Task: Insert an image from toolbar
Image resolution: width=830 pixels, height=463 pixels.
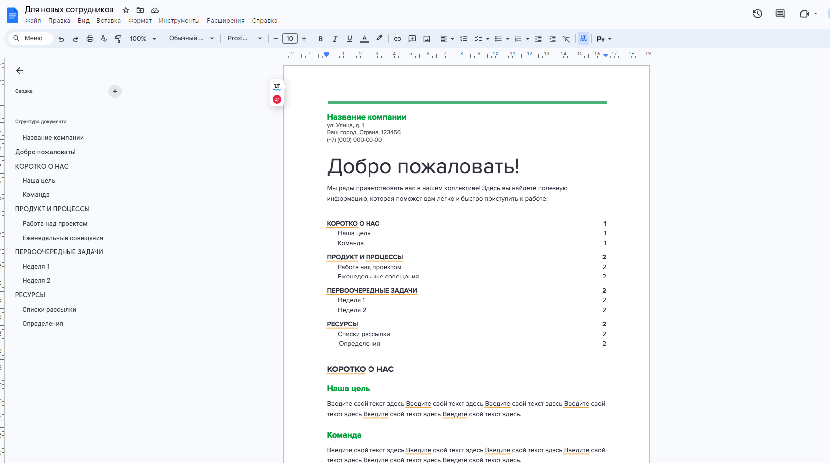Action: coord(427,39)
